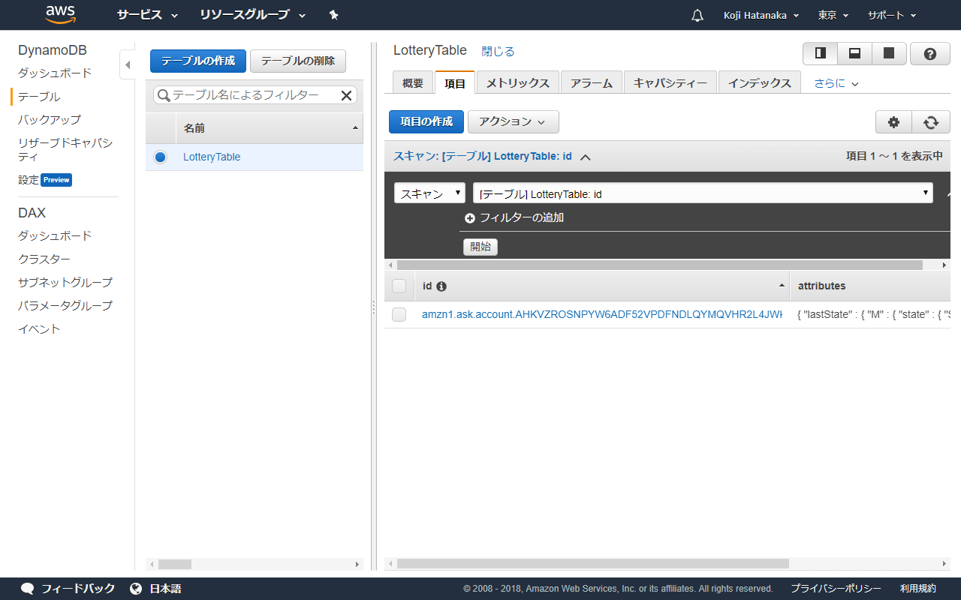Switch to the 項目 tab

point(455,83)
